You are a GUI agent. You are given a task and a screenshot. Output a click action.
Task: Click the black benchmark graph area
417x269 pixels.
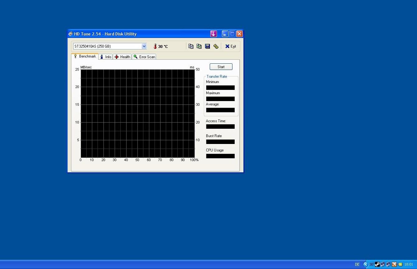[137, 114]
